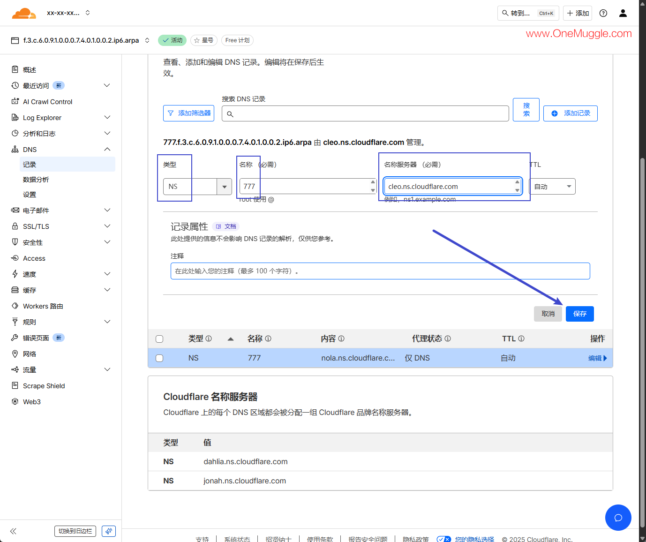This screenshot has height=542, width=646.
Task: Expand SSL/TLS section
Action: pyautogui.click(x=107, y=226)
